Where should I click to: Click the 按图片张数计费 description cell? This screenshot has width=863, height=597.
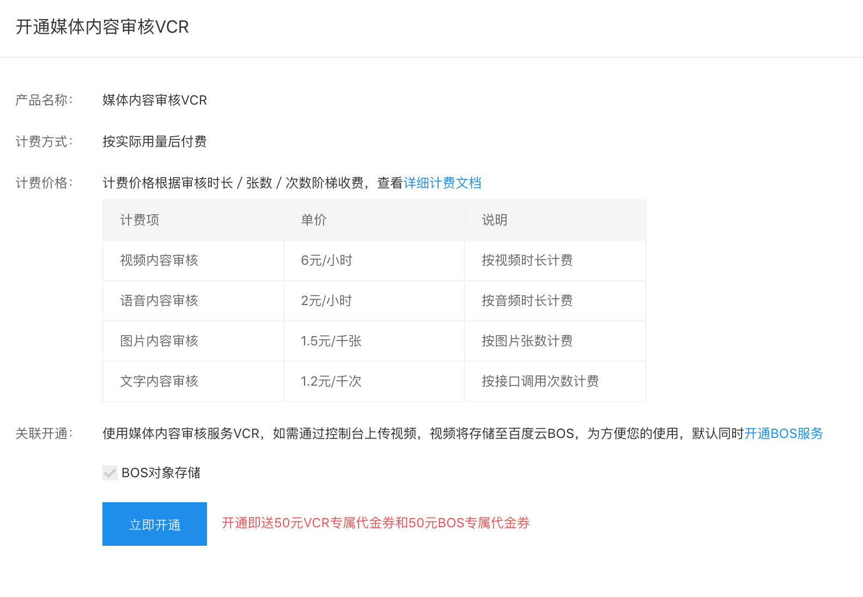[x=555, y=341]
